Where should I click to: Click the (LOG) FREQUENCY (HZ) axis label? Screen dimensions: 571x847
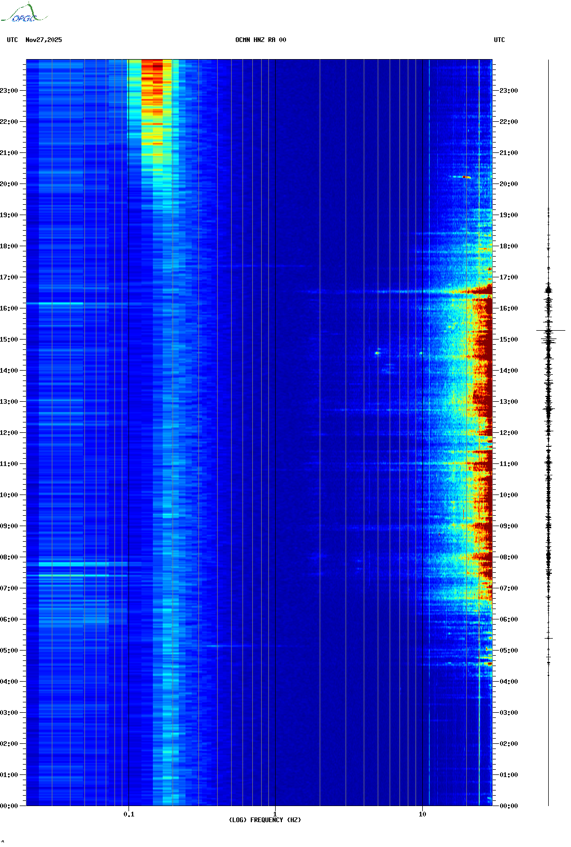265,820
